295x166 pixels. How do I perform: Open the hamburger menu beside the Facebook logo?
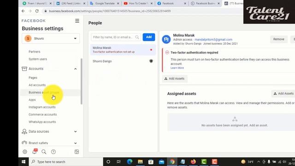77,21
